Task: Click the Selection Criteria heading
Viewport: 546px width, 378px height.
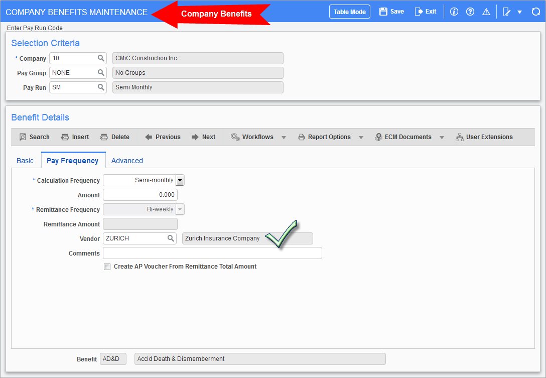Action: [46, 43]
